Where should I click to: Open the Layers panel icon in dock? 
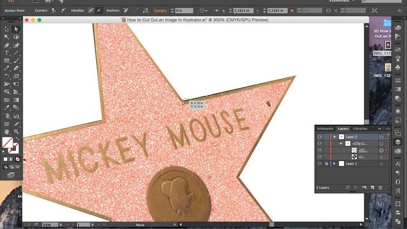tap(397, 142)
